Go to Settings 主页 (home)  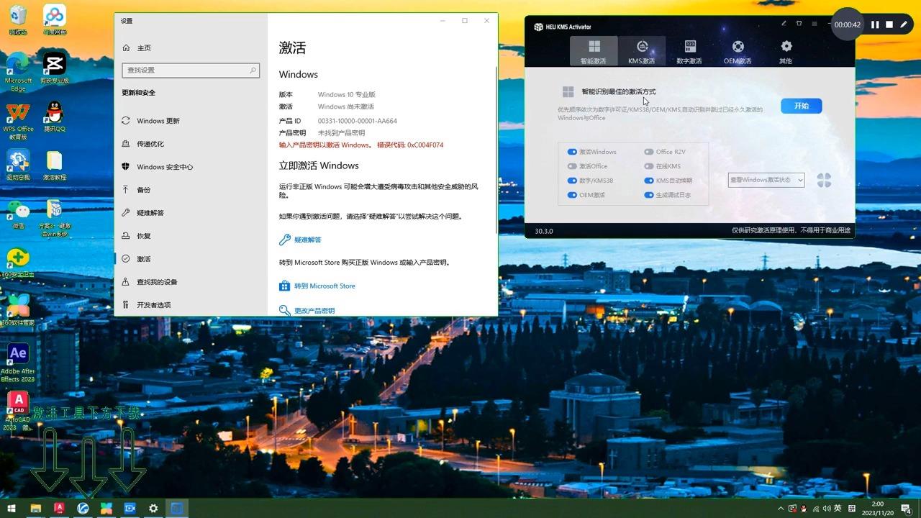[x=191, y=48]
